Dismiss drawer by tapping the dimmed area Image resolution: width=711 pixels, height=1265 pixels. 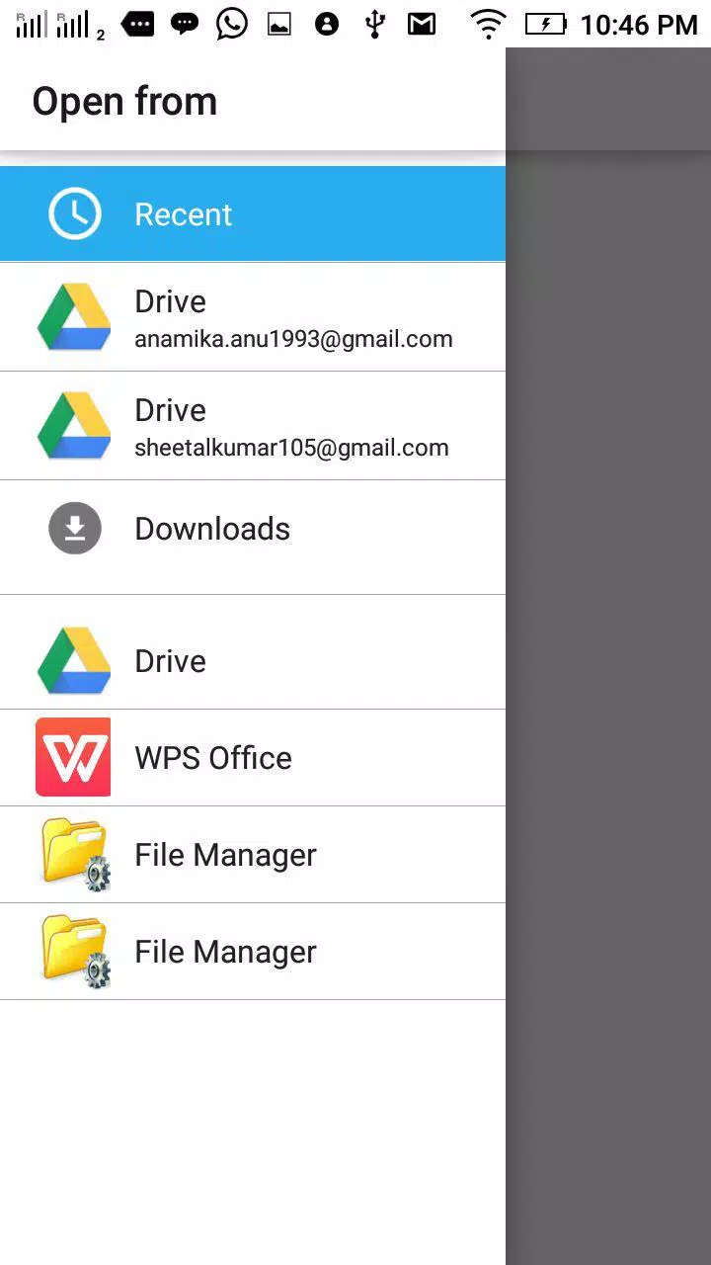tap(608, 656)
